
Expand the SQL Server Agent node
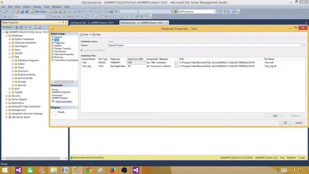(x=6, y=117)
